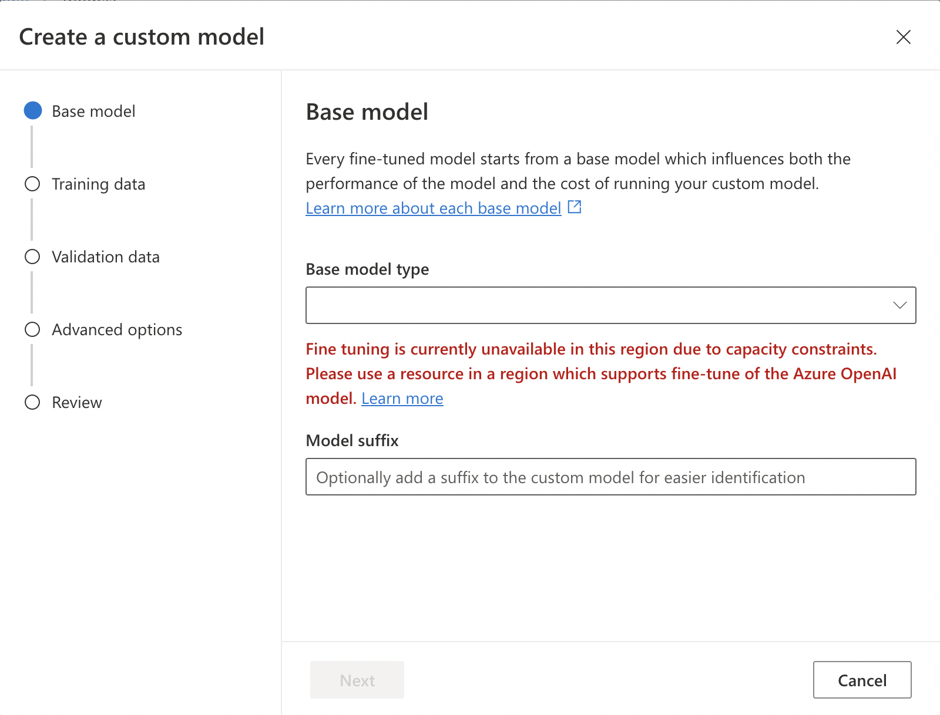Click the Review step circle
The height and width of the screenshot is (715, 940).
click(x=33, y=402)
